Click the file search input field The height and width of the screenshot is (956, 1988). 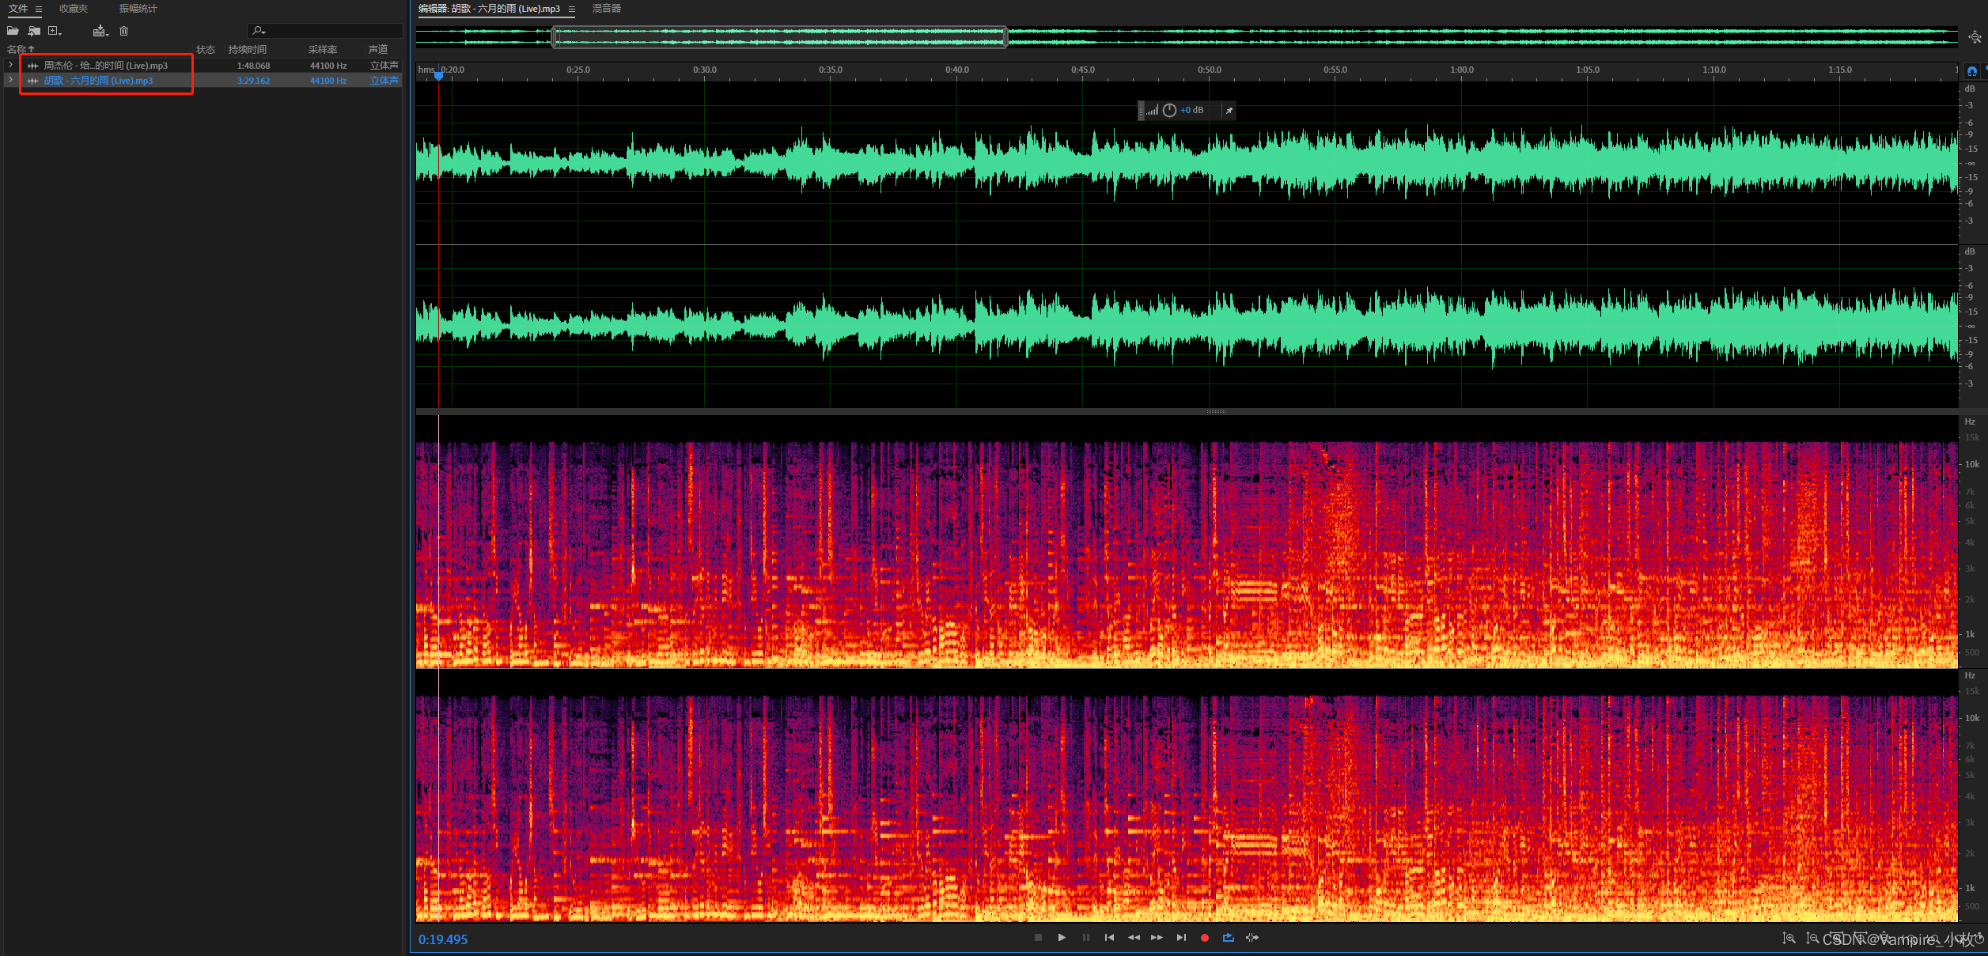(x=332, y=31)
